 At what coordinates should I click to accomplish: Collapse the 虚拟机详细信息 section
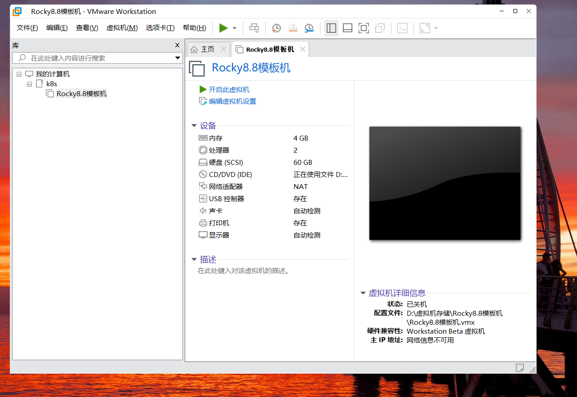click(363, 293)
